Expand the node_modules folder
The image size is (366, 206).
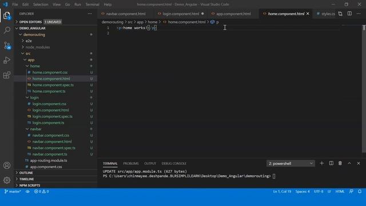click(x=55, y=47)
